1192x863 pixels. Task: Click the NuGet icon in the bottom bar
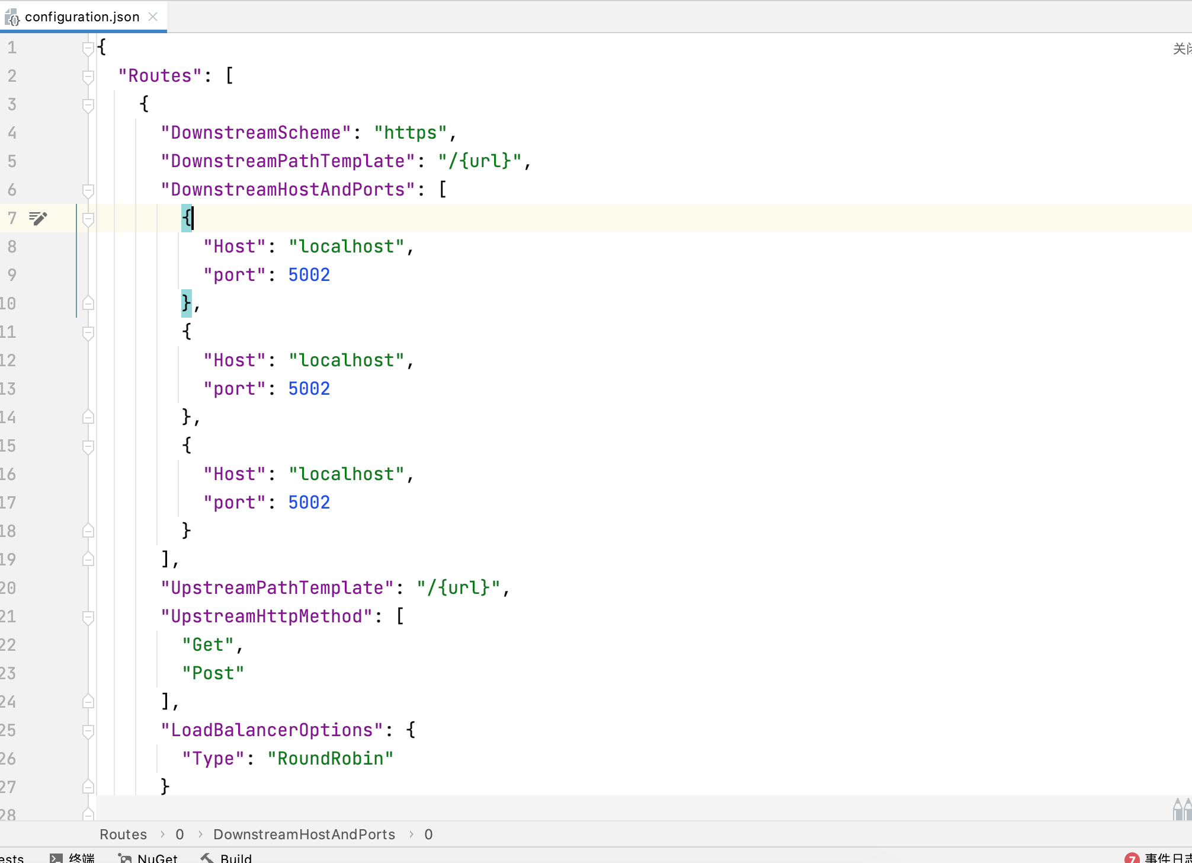tap(124, 858)
